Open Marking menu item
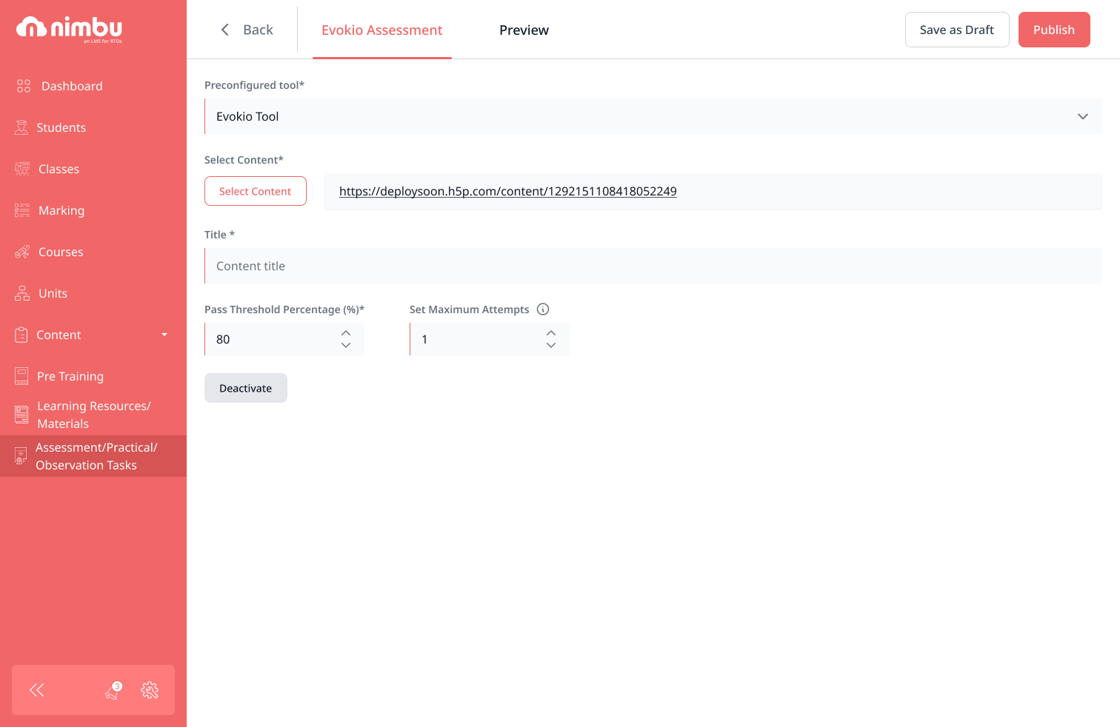 click(61, 210)
